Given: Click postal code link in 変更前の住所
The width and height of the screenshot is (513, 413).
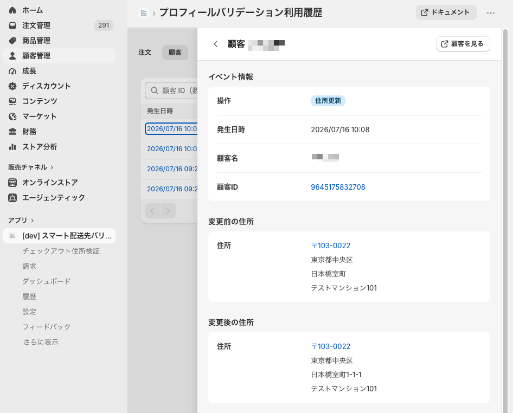Looking at the screenshot, I should (330, 246).
